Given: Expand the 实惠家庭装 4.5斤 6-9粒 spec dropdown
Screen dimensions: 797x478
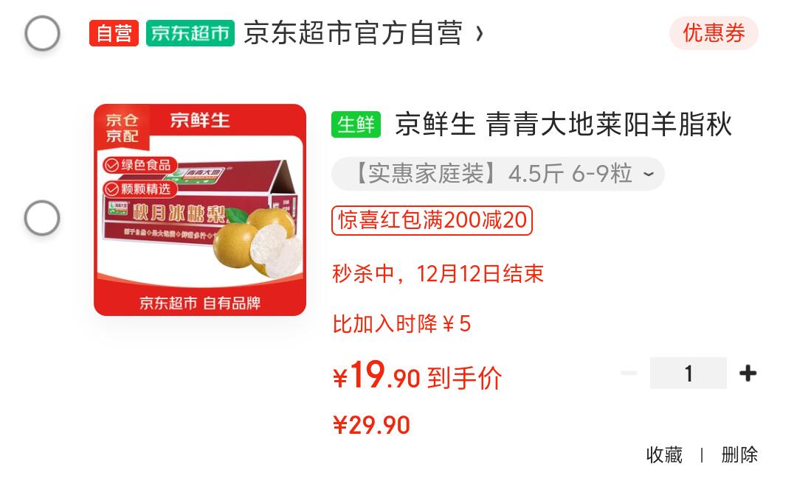Looking at the screenshot, I should [x=497, y=174].
